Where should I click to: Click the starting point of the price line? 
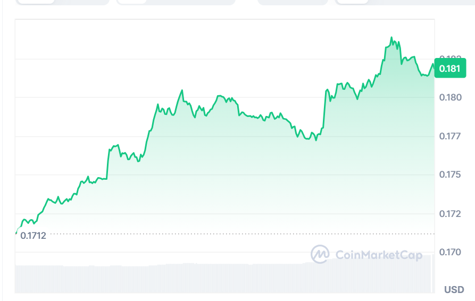point(16,233)
